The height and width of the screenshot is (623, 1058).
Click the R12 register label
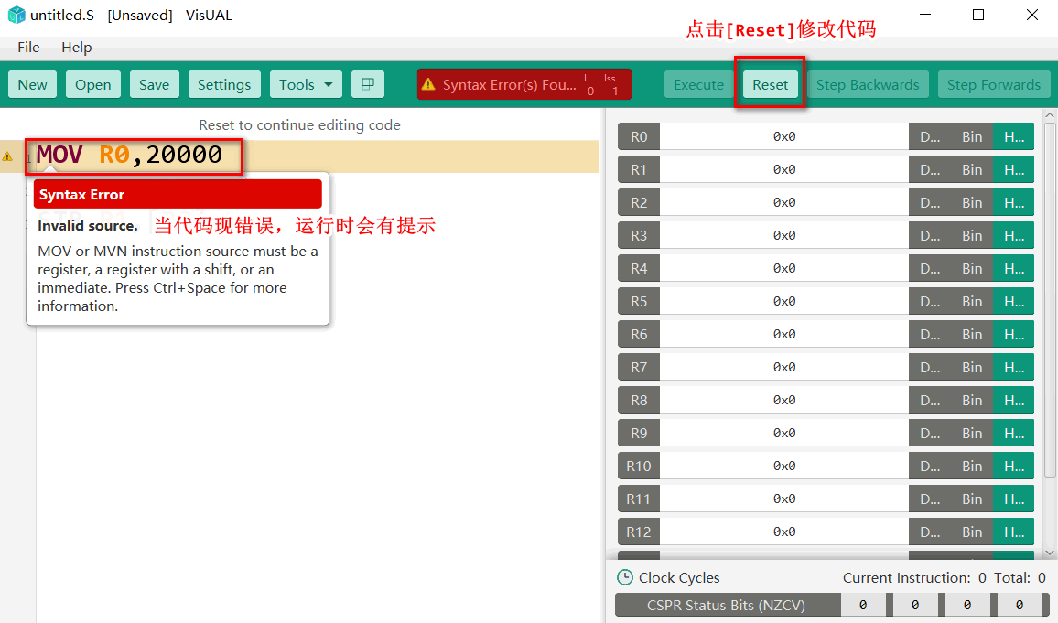638,532
